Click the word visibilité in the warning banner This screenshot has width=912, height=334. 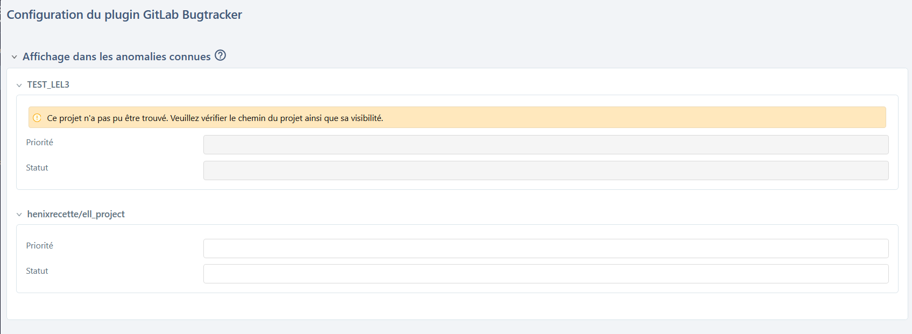pos(366,118)
